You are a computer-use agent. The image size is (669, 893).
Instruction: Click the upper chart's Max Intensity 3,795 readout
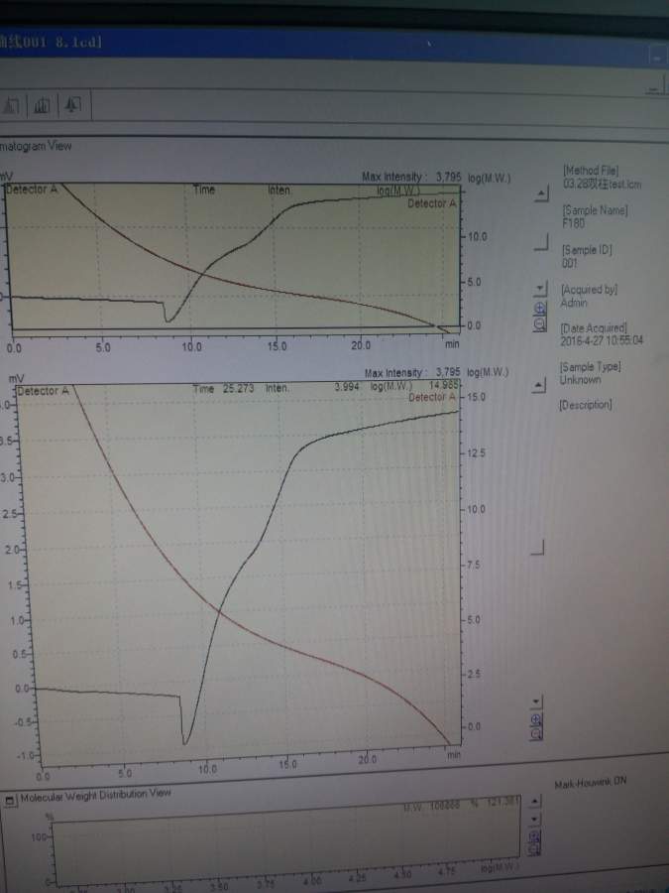pos(412,178)
